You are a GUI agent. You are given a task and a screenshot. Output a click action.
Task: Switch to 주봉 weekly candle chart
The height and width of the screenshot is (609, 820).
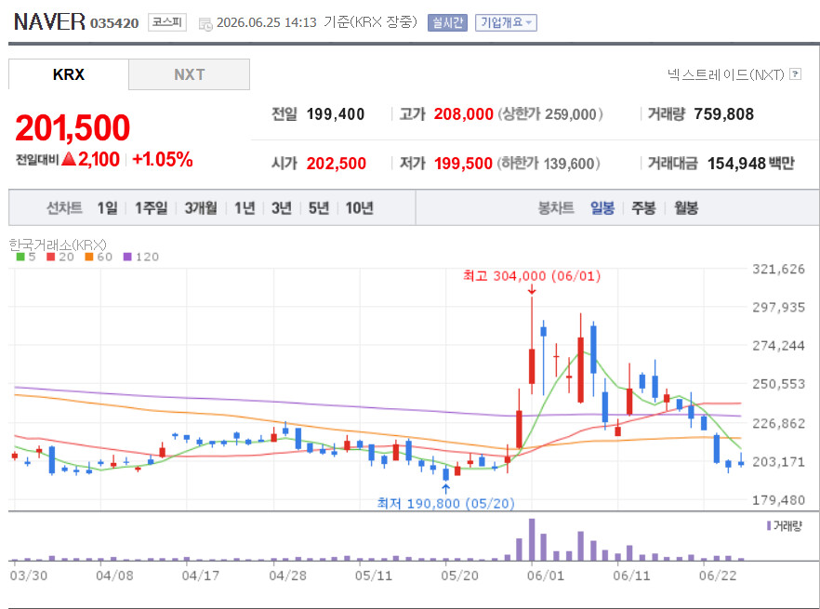pos(643,207)
